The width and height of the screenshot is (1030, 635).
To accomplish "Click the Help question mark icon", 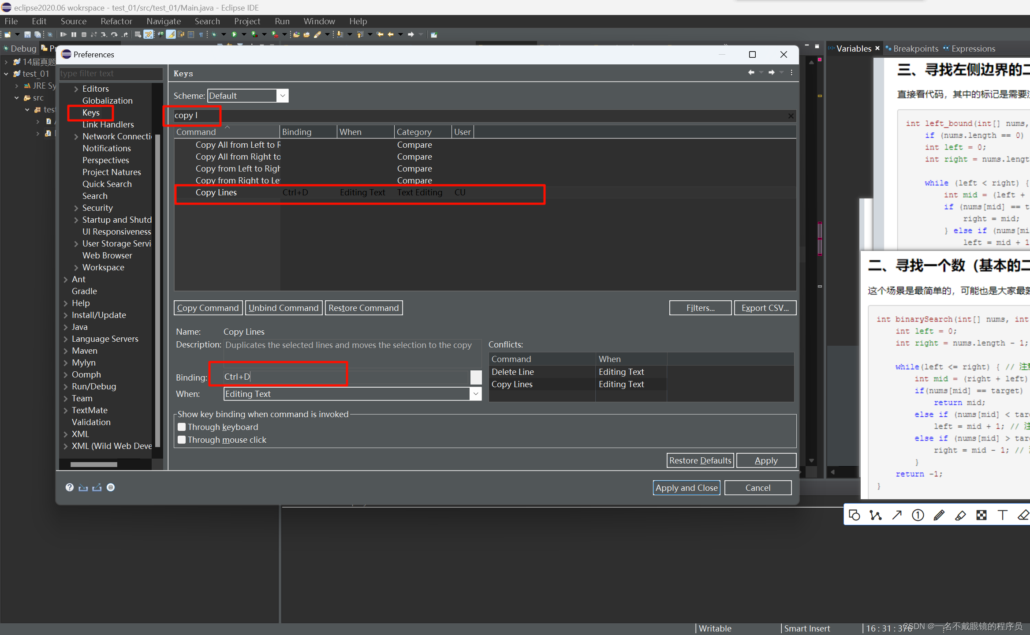I will tap(69, 487).
